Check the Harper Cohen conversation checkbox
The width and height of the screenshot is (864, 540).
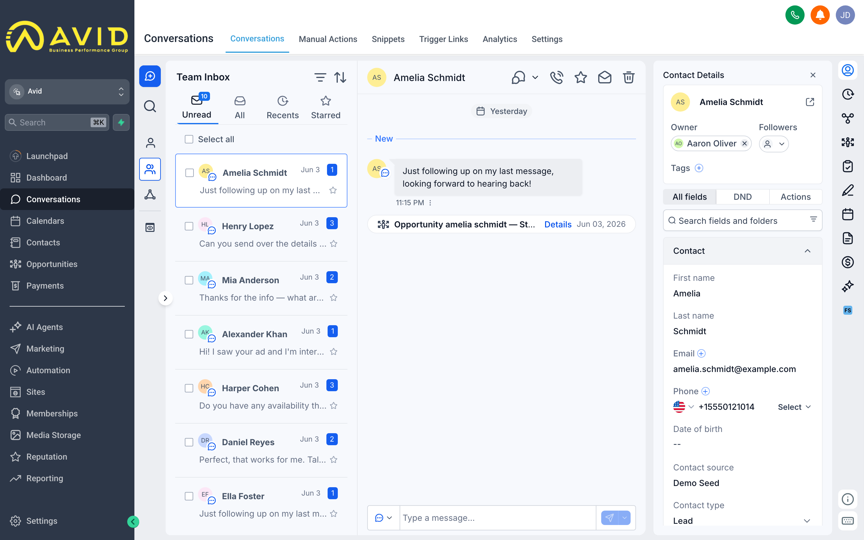pyautogui.click(x=189, y=388)
